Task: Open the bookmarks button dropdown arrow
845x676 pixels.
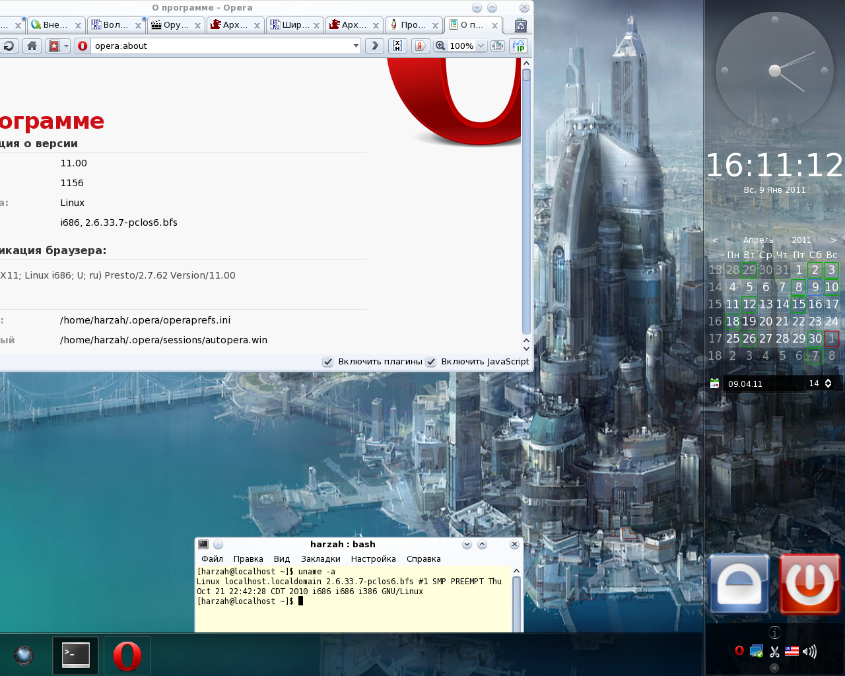Action: [66, 46]
